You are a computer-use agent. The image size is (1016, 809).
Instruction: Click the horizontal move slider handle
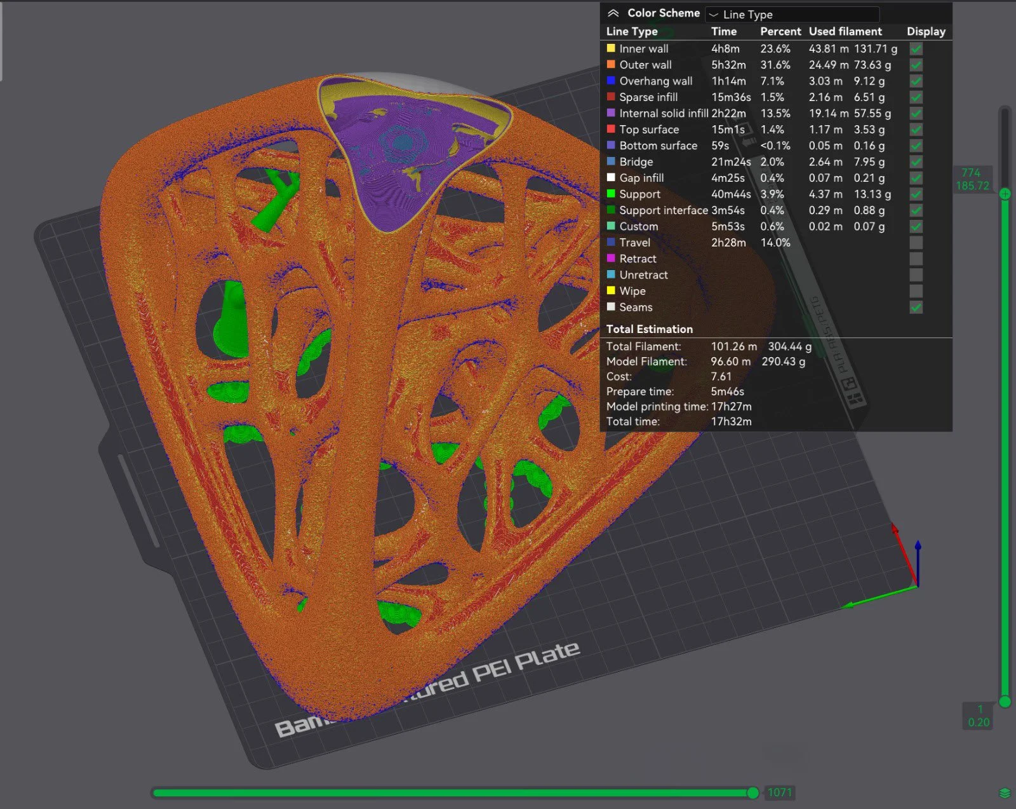tap(752, 792)
